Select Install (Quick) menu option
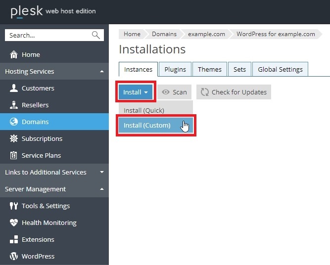This screenshot has height=265, width=330. (x=144, y=110)
